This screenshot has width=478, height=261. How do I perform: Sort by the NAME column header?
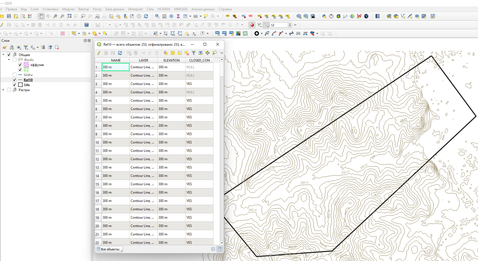pos(116,60)
